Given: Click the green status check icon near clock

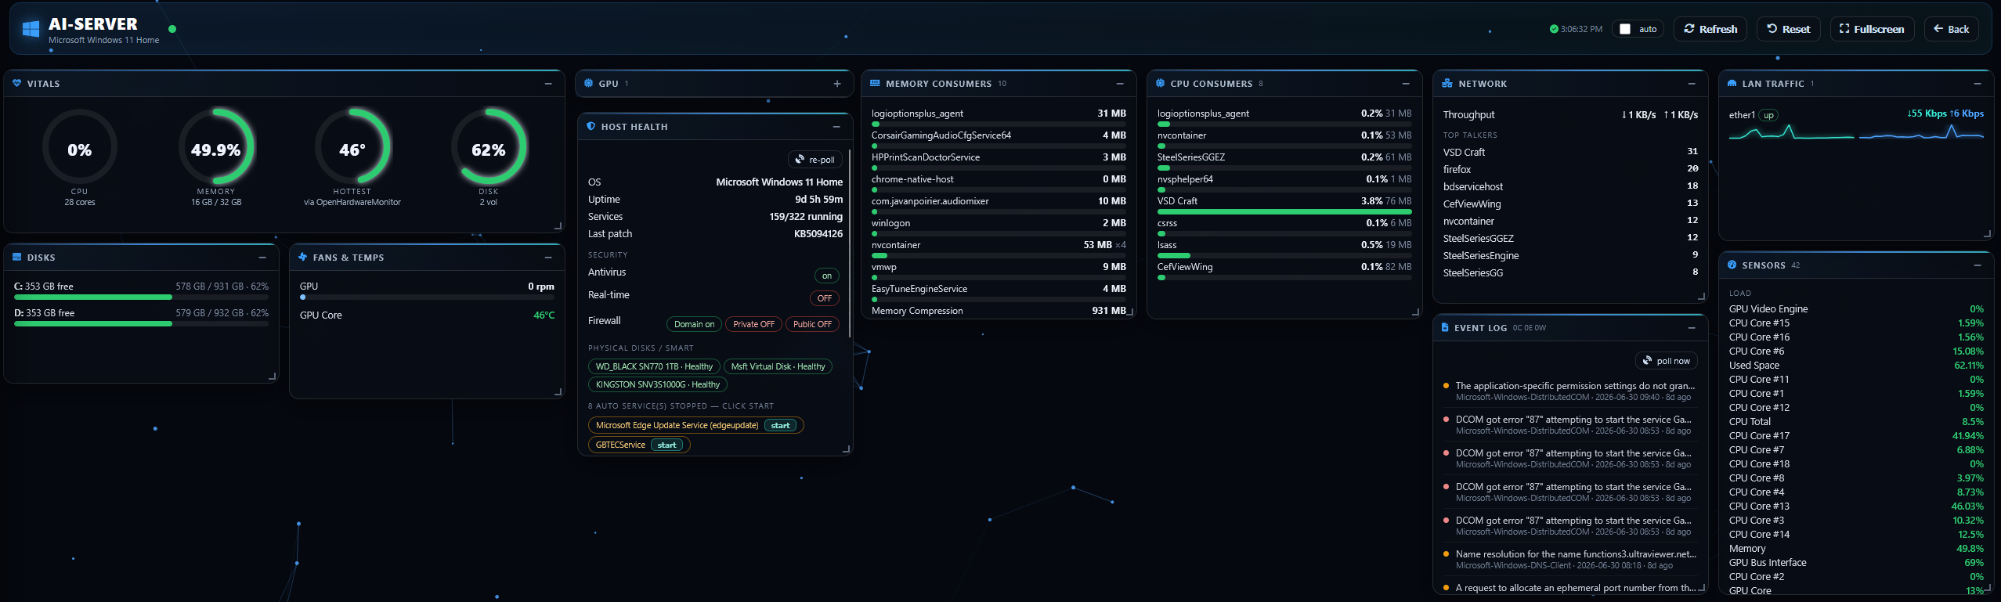Looking at the screenshot, I should click(1554, 29).
